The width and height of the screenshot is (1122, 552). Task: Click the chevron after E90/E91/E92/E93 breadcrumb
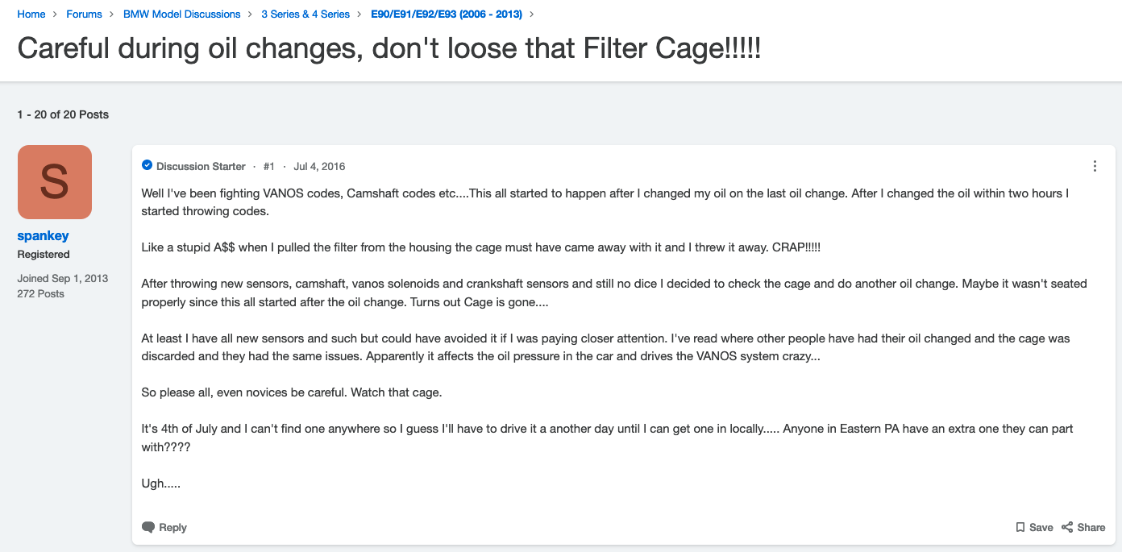click(532, 14)
